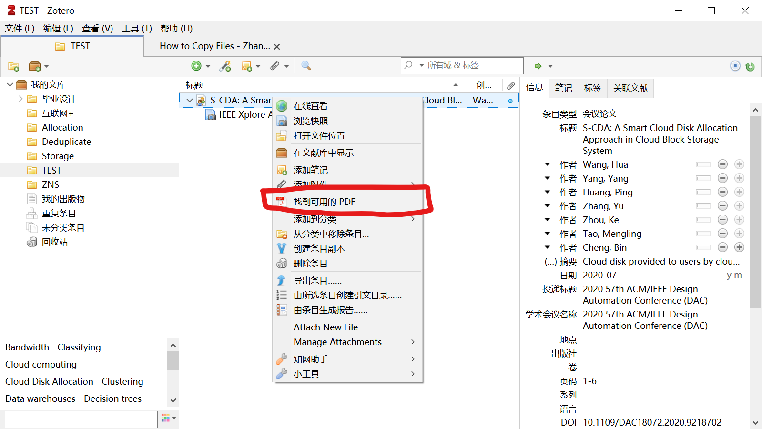This screenshot has width=762, height=429.
Task: Expand the 毕业设计 collection
Action: (x=20, y=99)
